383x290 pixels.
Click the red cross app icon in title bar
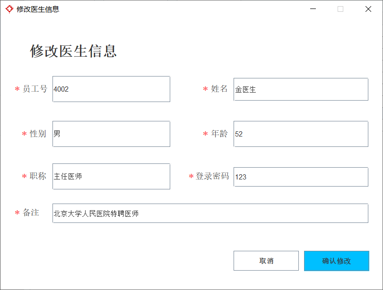coord(9,9)
